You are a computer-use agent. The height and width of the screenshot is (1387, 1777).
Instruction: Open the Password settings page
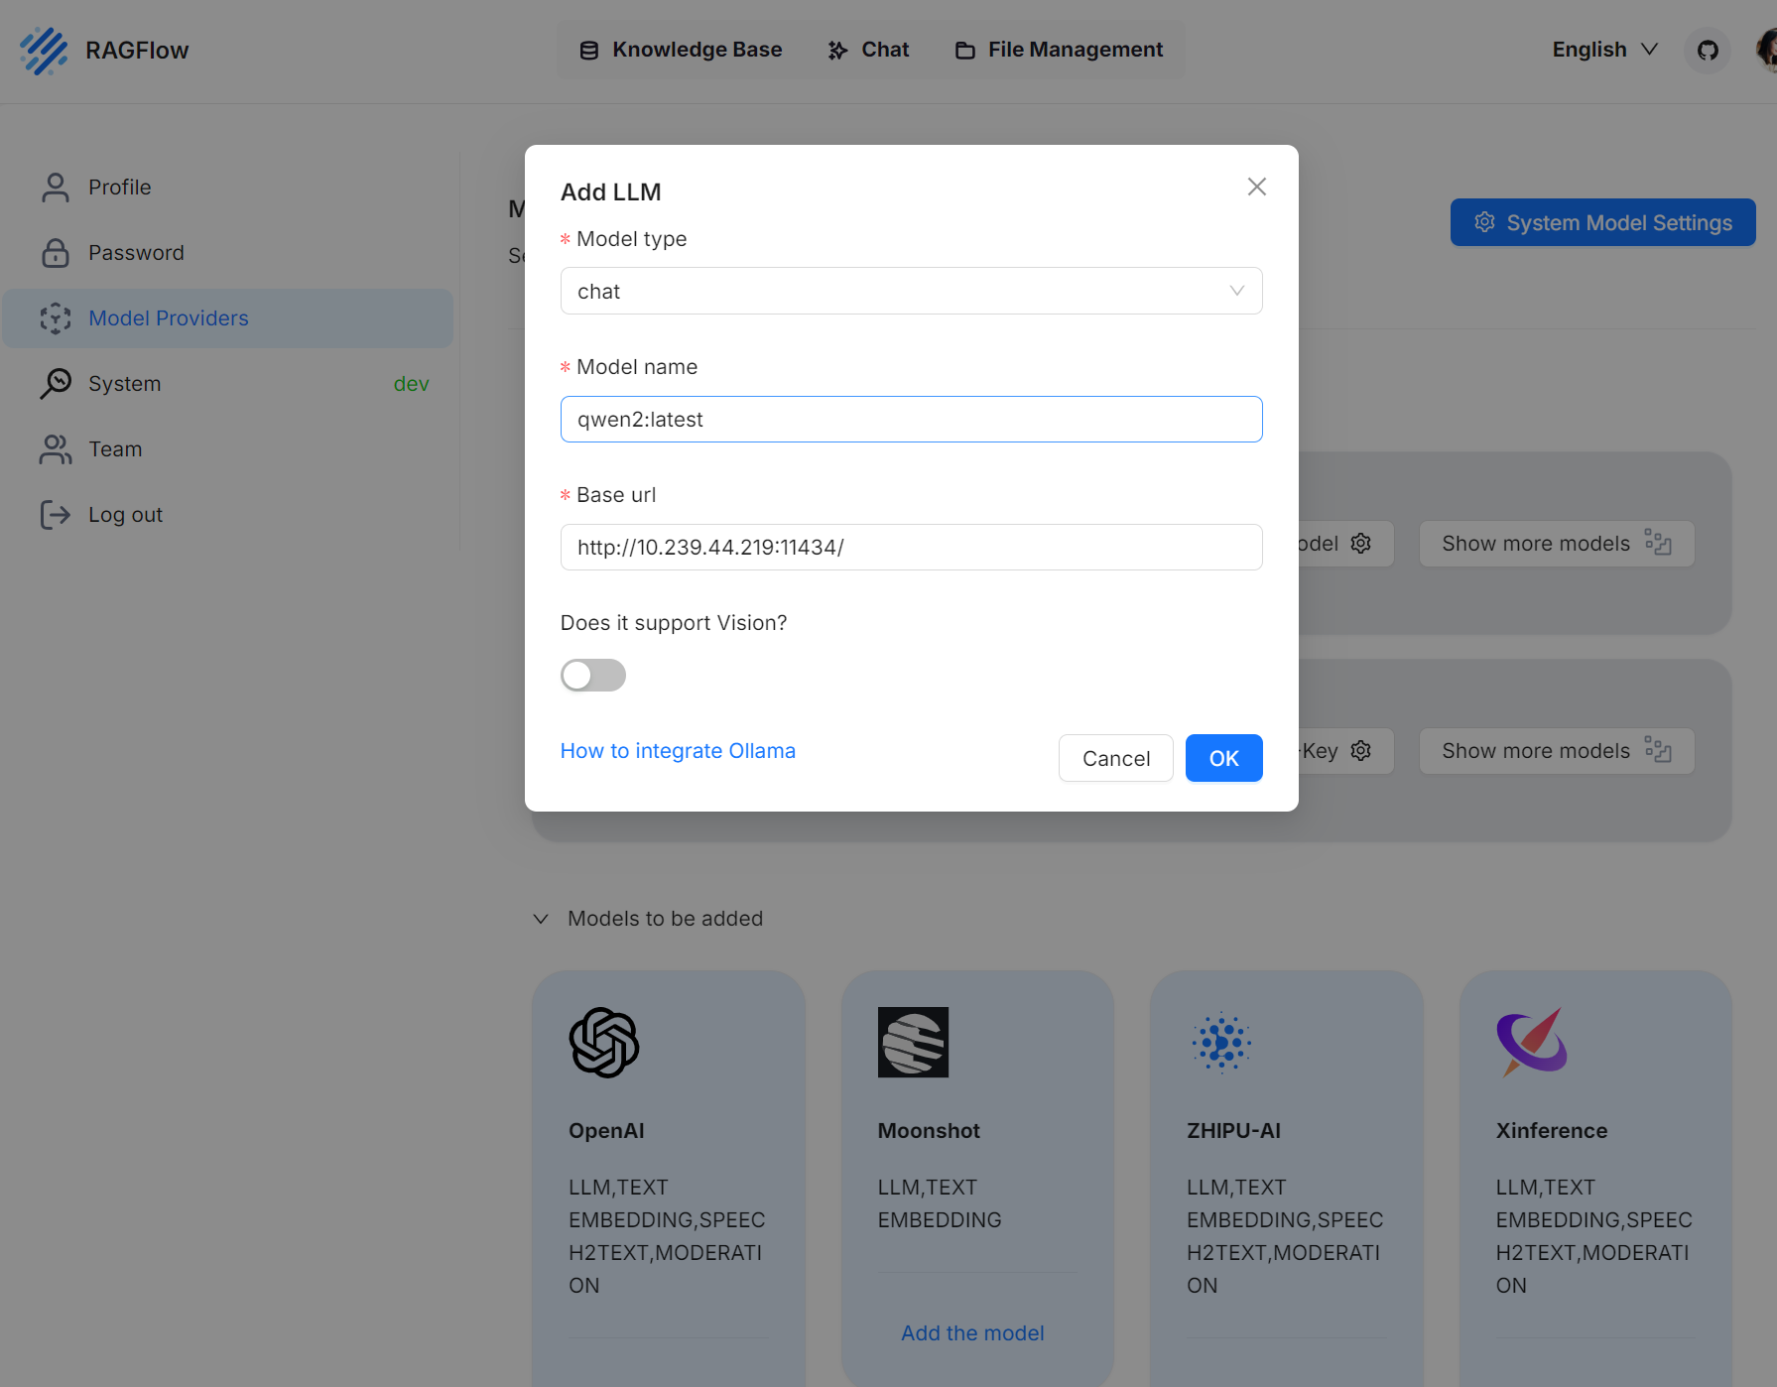point(228,253)
